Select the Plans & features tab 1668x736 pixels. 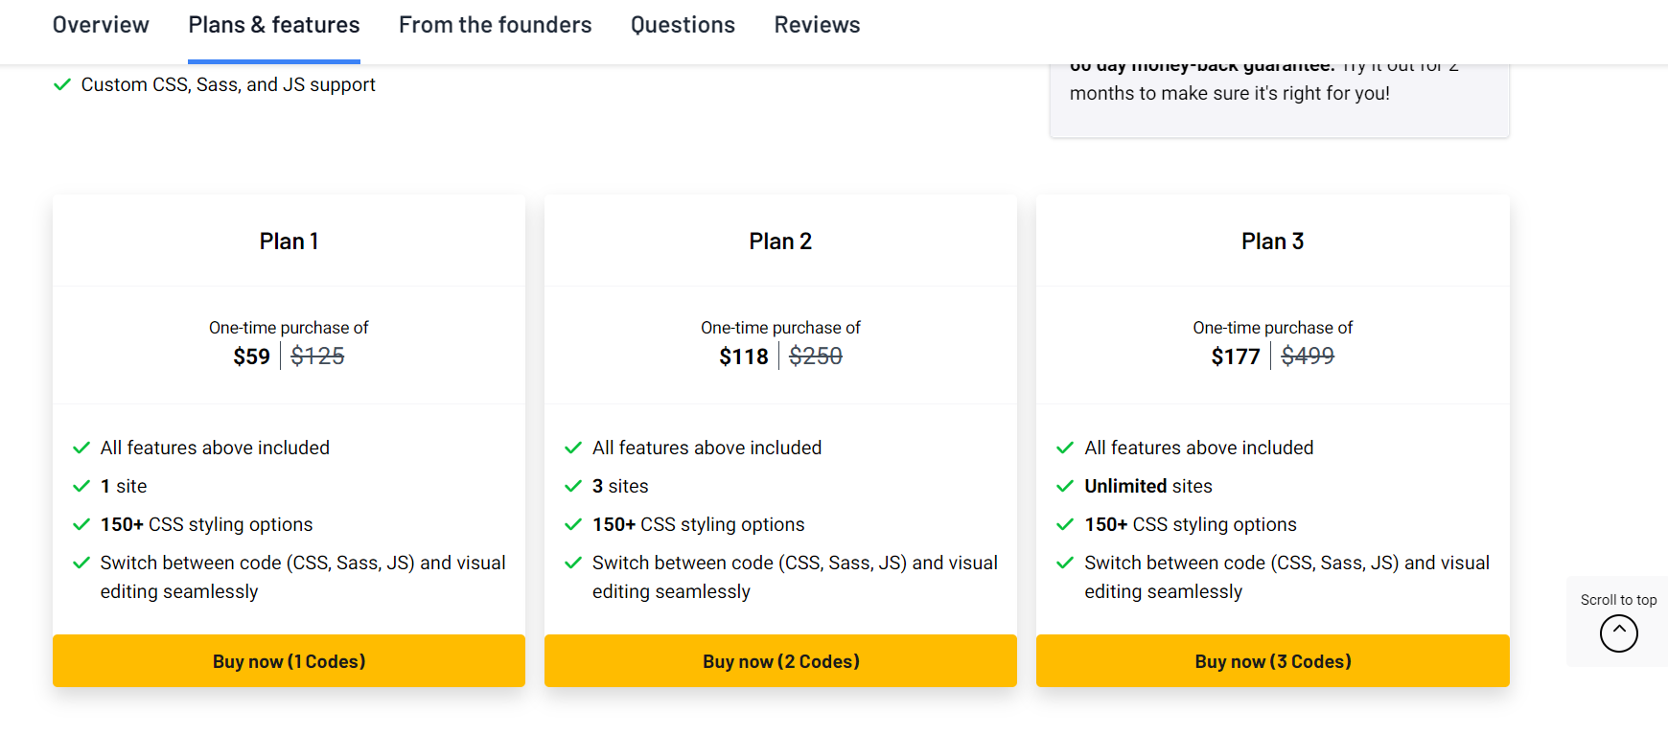coord(274,25)
